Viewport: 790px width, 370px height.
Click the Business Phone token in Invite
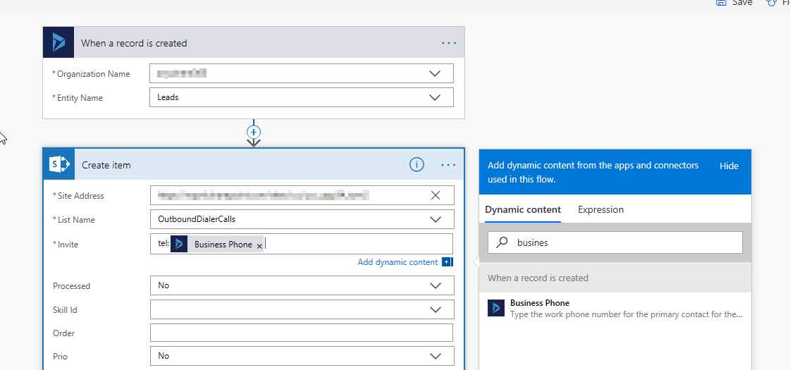click(x=217, y=244)
